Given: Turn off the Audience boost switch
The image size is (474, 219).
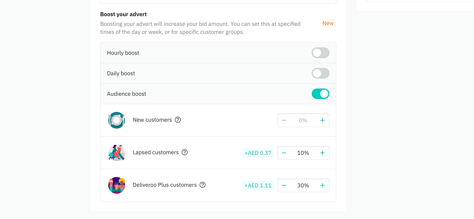Looking at the screenshot, I should 320,94.
